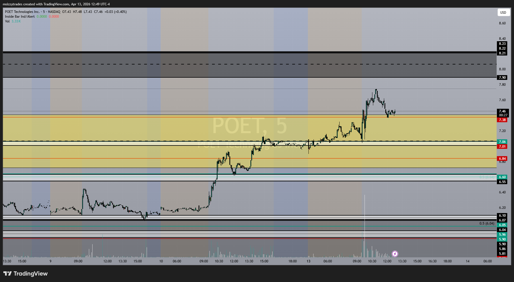Click the H7.48 high price value

[77, 12]
